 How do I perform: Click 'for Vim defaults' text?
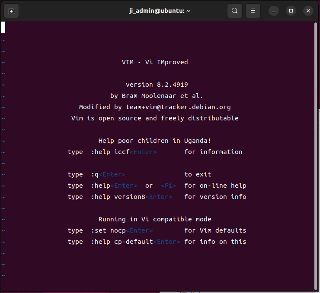[x=215, y=230]
